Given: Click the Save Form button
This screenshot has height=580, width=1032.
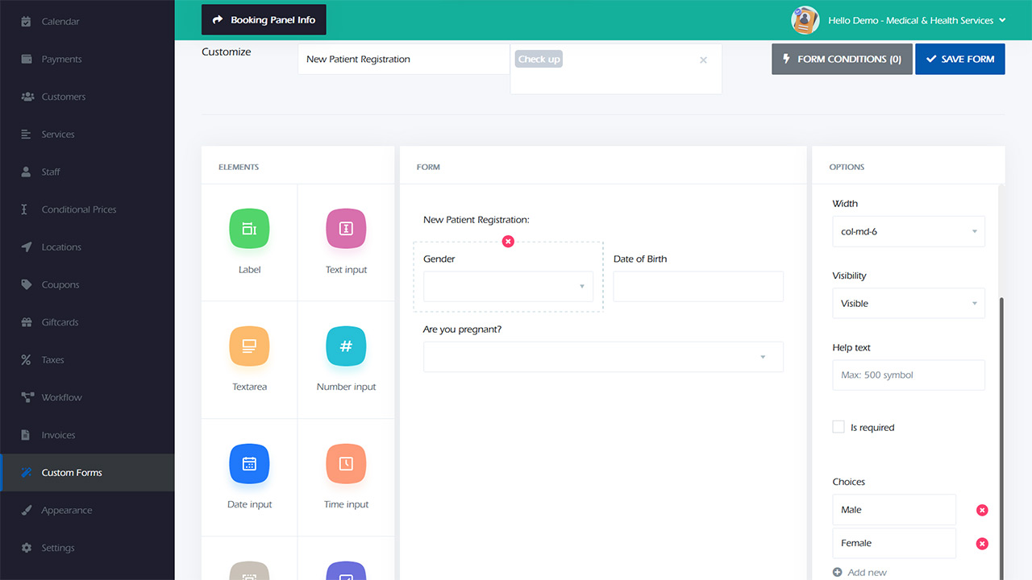Looking at the screenshot, I should [x=959, y=59].
